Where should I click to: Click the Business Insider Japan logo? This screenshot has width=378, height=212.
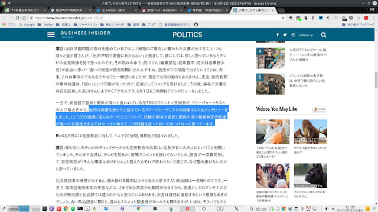pos(86,35)
